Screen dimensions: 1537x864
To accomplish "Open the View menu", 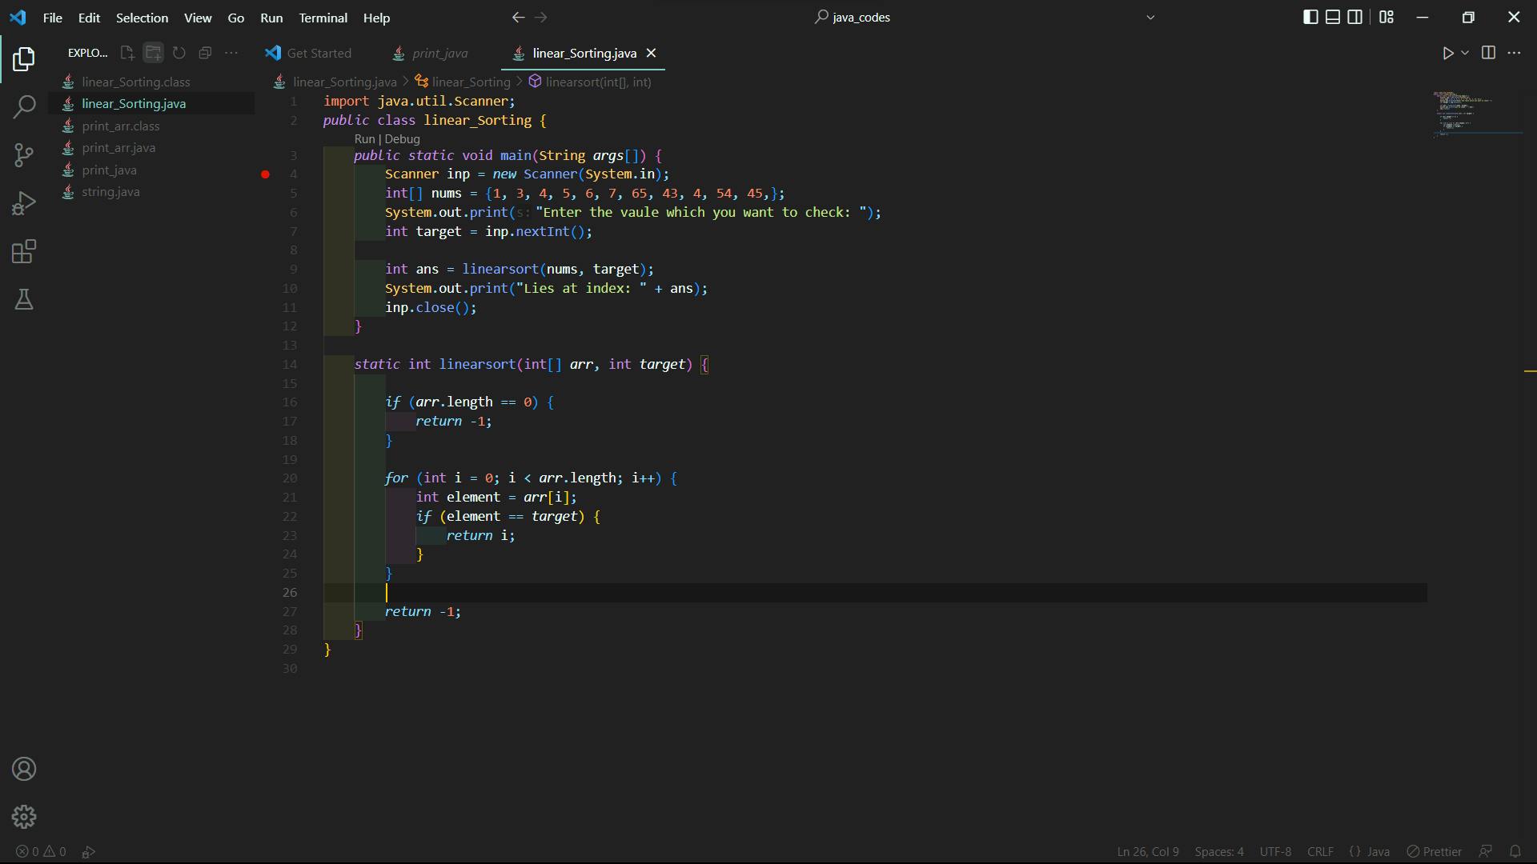I will pos(198,18).
